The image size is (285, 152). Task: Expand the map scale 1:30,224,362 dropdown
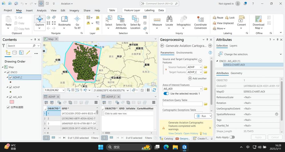[x=63, y=90]
